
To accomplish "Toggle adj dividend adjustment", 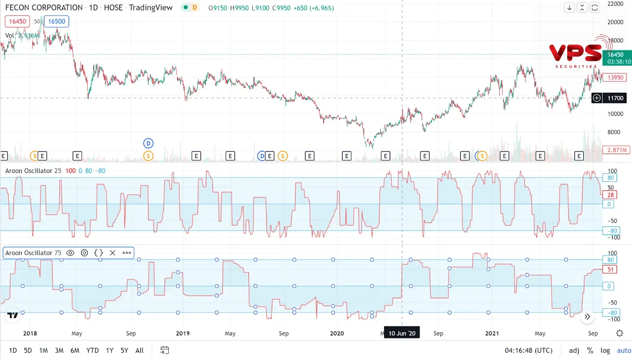I will [574, 350].
